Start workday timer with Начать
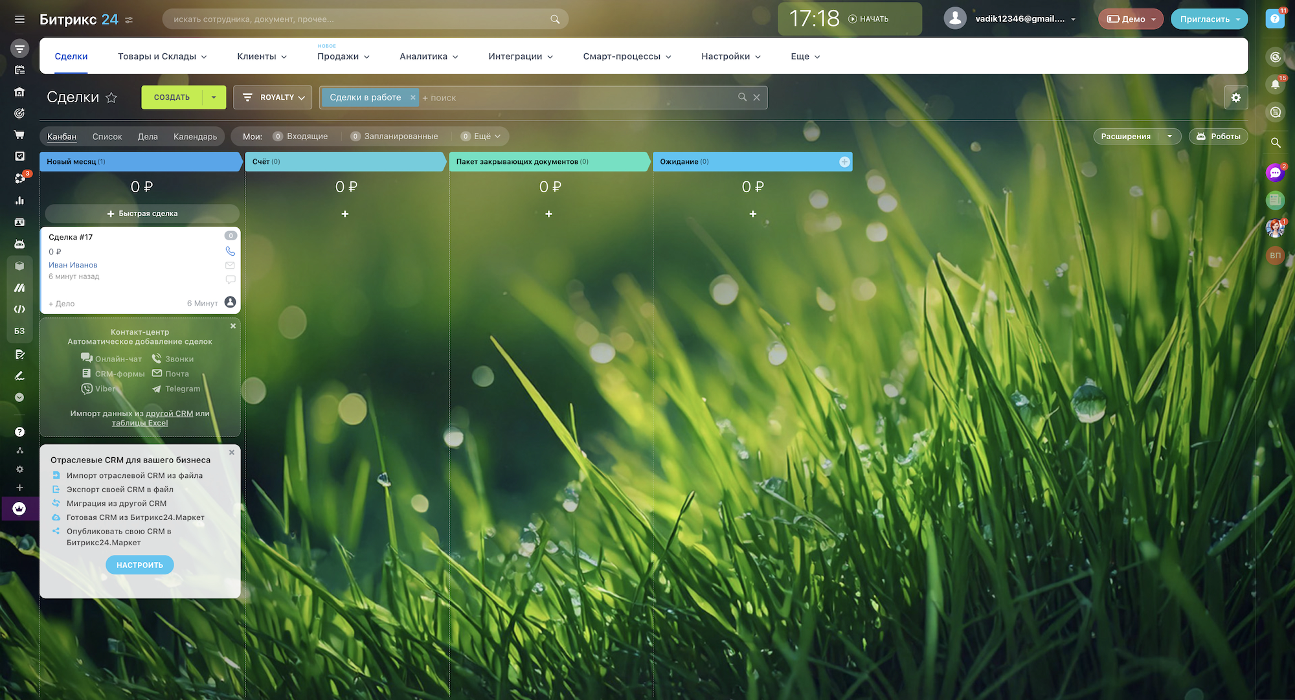This screenshot has height=700, width=1295. click(x=869, y=19)
